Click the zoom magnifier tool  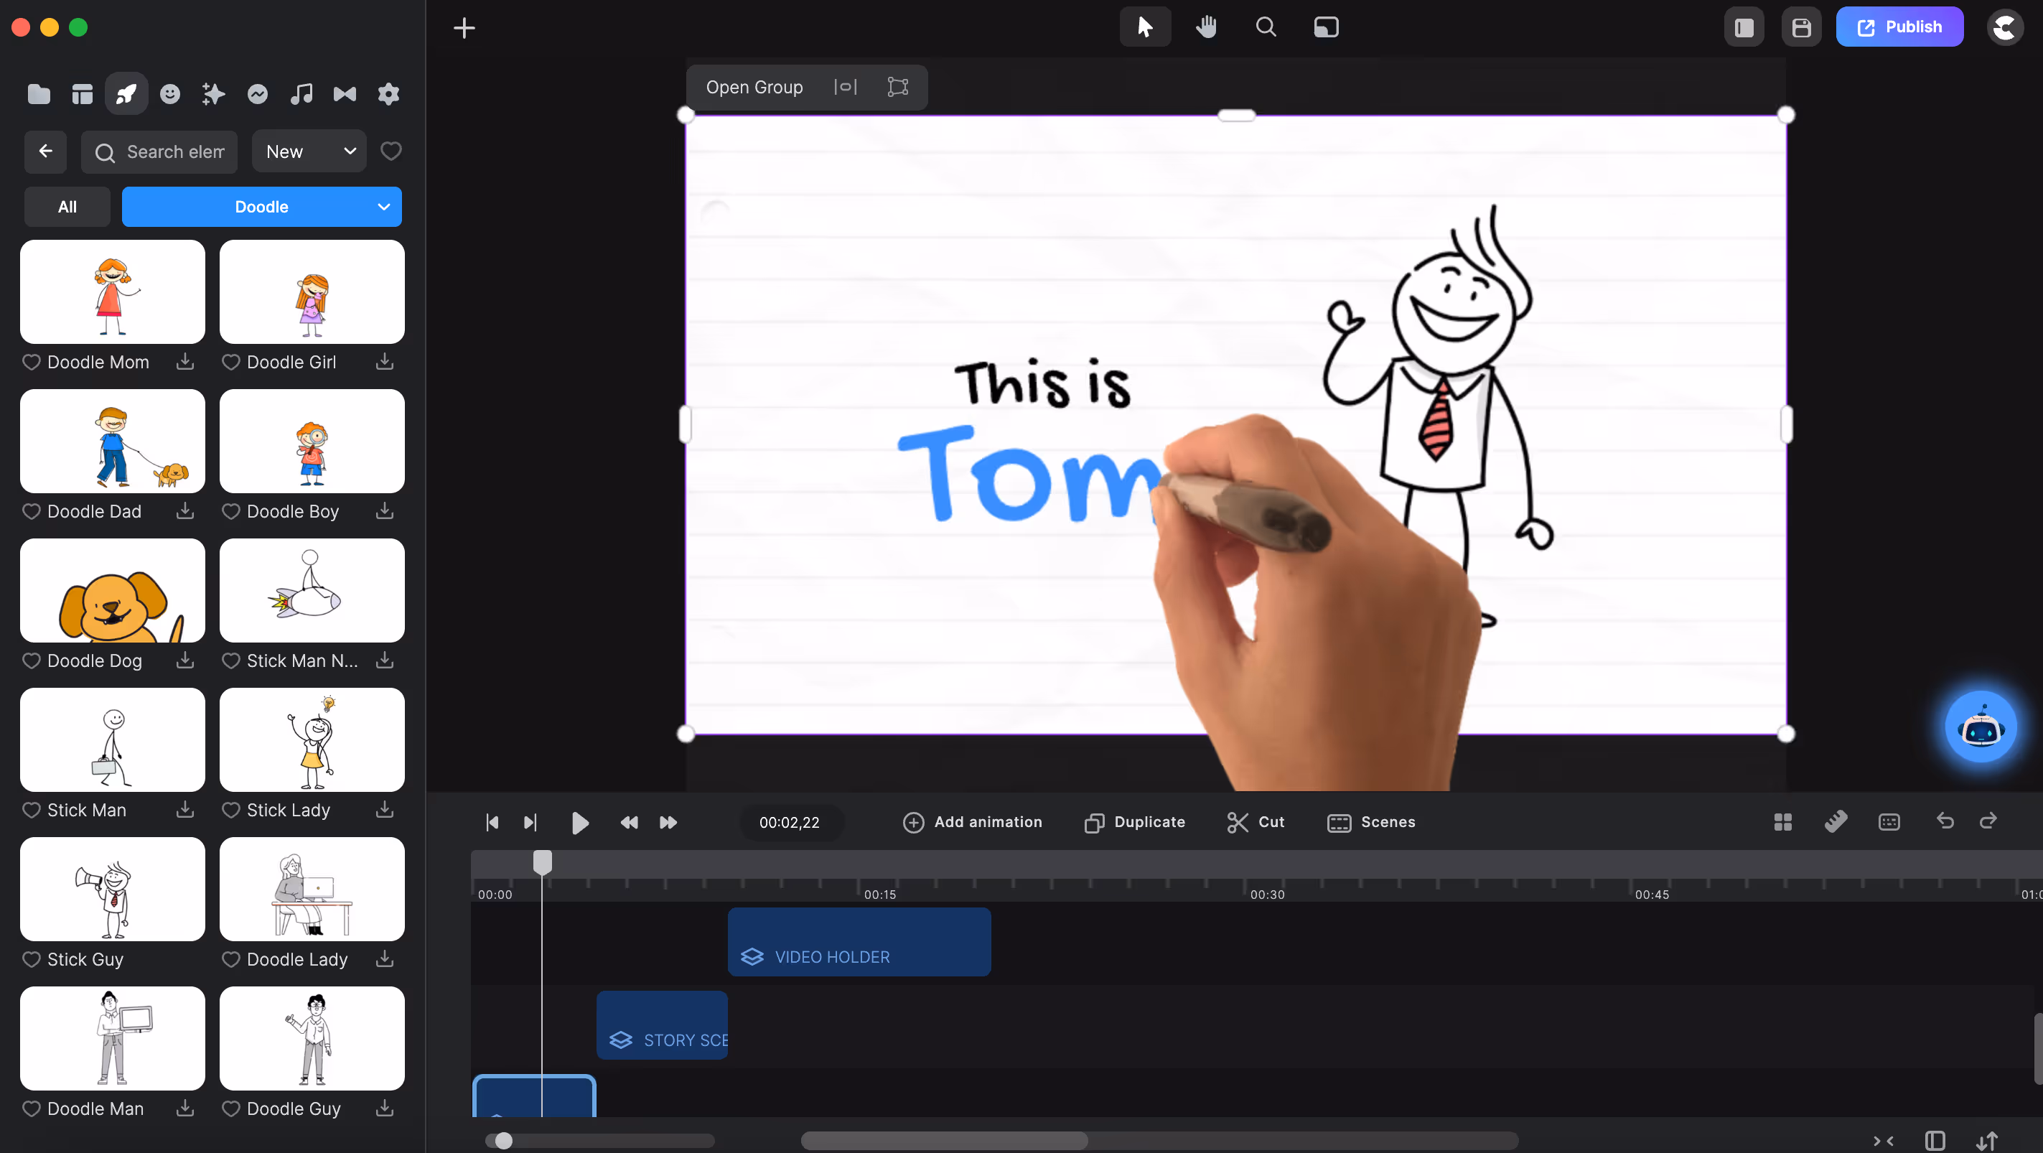(x=1266, y=27)
